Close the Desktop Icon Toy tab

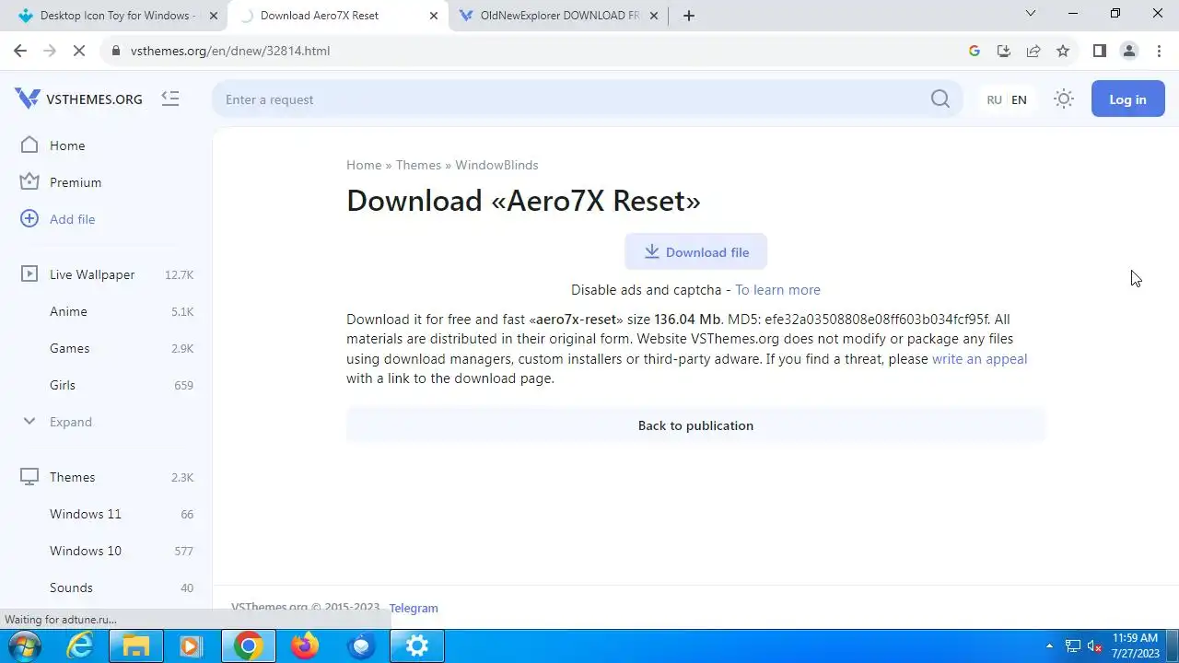[214, 16]
